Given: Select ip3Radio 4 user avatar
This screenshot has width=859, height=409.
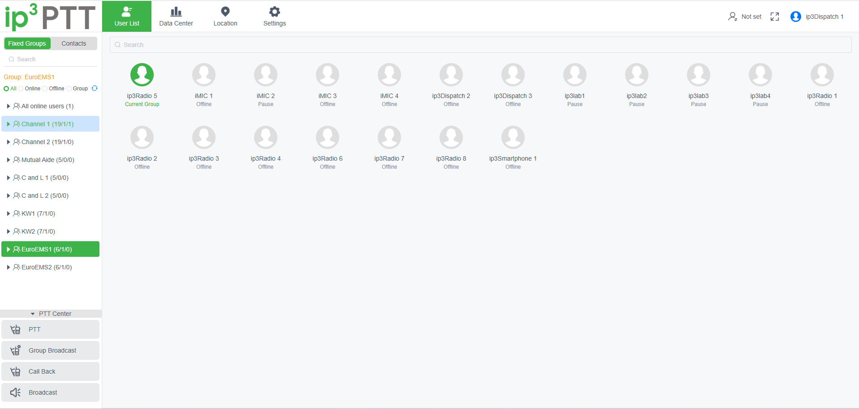Looking at the screenshot, I should pyautogui.click(x=266, y=137).
